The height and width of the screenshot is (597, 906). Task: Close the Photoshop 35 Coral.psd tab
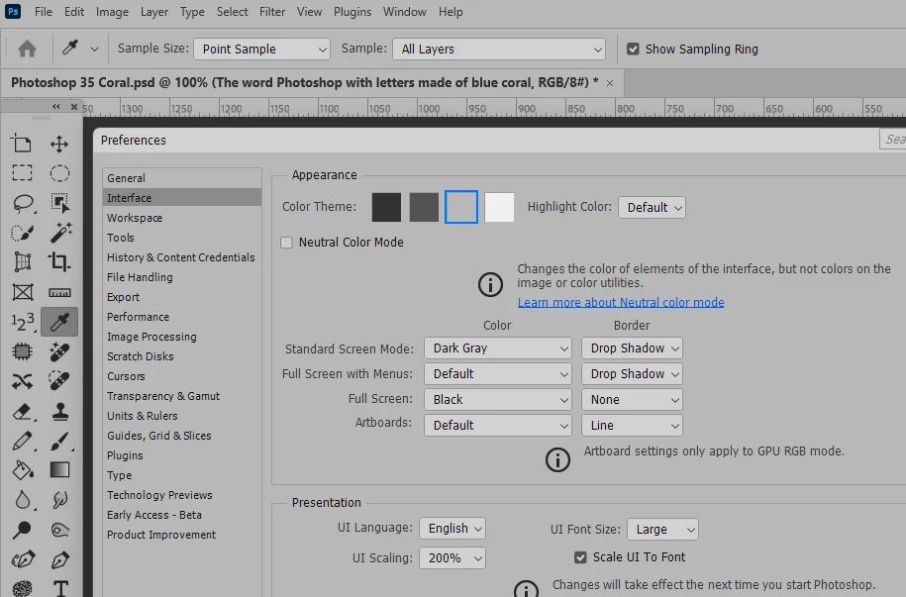610,83
